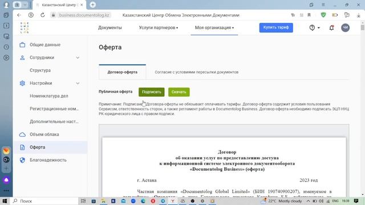The height and width of the screenshot is (205, 365).
Task: Click the battery saver icon
Action: [335, 15]
